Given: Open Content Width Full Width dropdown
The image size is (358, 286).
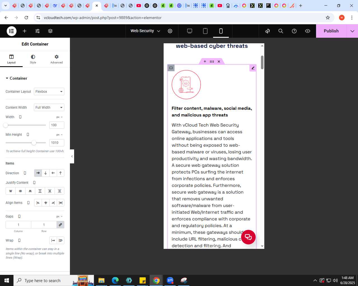Looking at the screenshot, I should (49, 108).
